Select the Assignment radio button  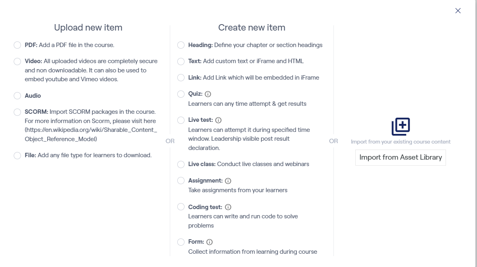(181, 181)
